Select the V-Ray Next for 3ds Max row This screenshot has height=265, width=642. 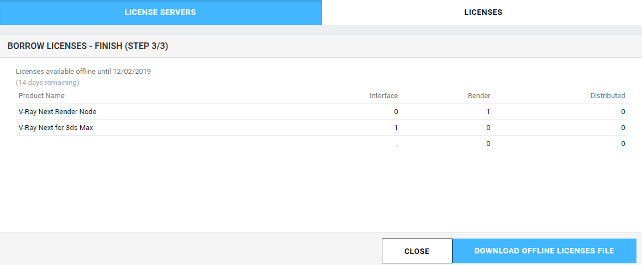pos(322,128)
